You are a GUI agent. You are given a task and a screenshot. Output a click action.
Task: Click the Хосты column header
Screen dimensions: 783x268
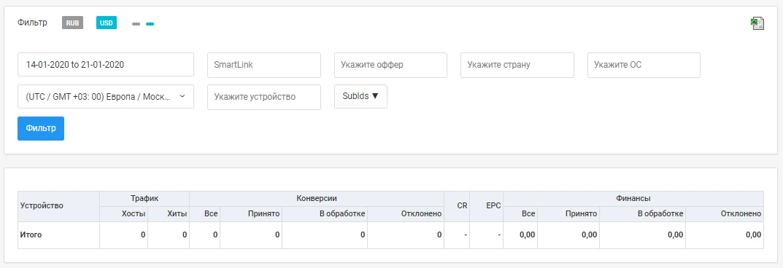pos(124,213)
